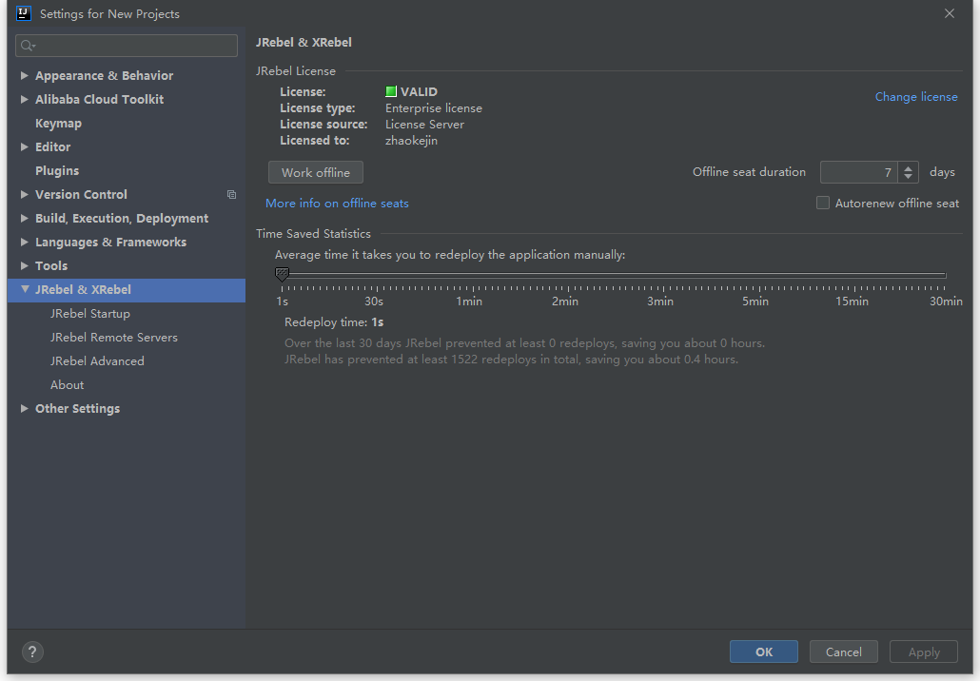
Task: Enable Autorenew offline seat checkbox
Action: point(823,203)
